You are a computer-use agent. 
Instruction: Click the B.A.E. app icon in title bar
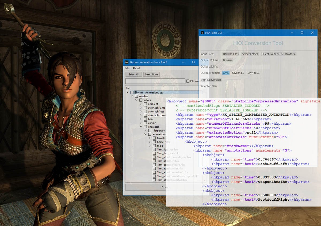click(x=127, y=62)
